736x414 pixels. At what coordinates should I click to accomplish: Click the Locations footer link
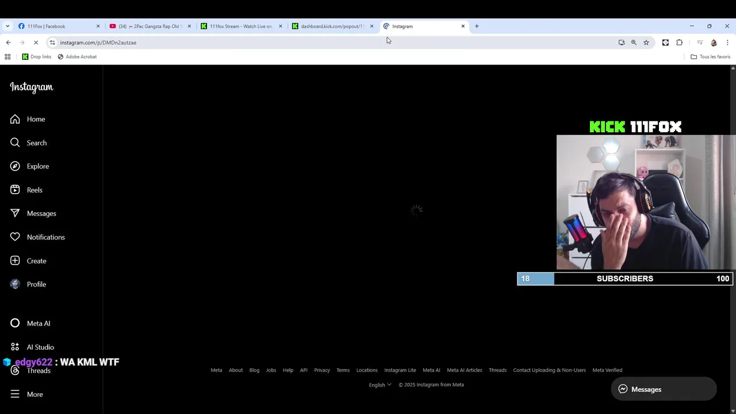tap(367, 370)
